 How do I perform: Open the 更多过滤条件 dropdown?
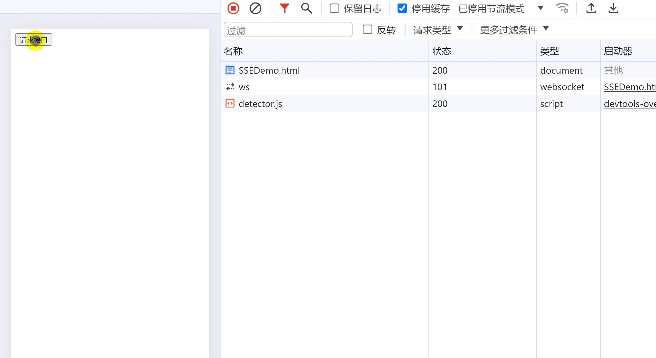pos(514,29)
